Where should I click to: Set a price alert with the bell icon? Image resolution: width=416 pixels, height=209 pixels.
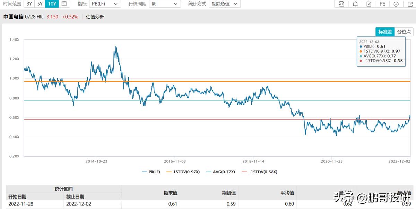coord(355,4)
